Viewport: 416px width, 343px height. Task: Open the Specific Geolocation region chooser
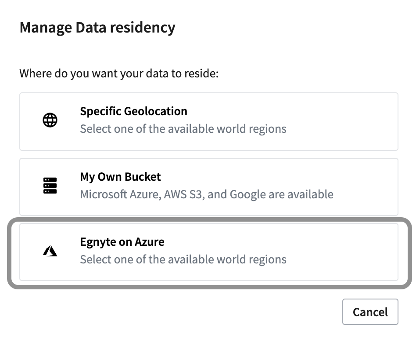pos(208,121)
